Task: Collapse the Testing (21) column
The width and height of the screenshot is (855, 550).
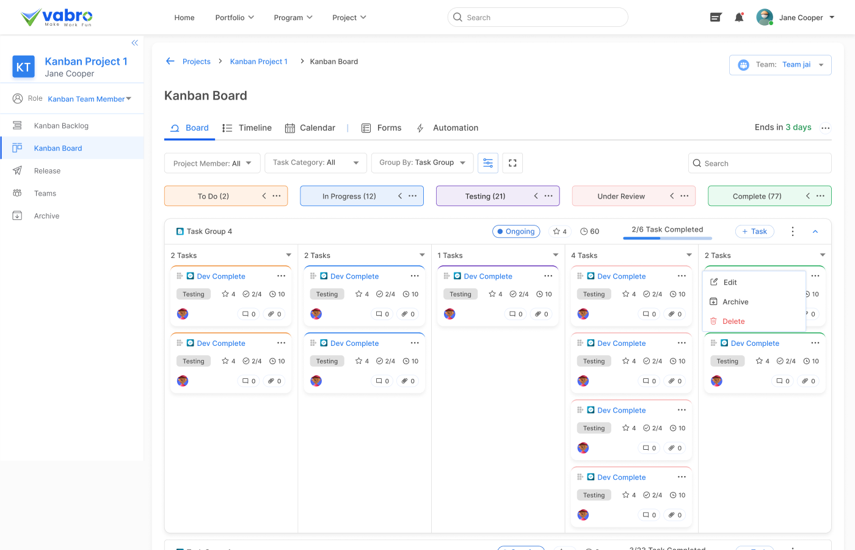Action: coord(536,196)
